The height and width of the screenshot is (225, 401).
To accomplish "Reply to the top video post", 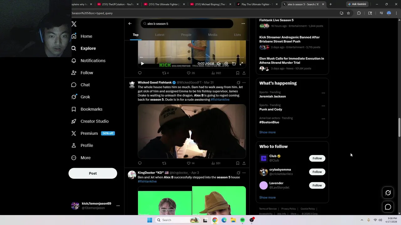I will point(140,73).
